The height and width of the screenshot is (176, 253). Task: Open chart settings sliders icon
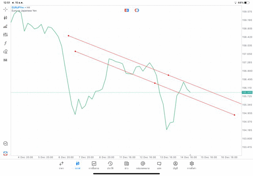pyautogui.click(x=5, y=35)
